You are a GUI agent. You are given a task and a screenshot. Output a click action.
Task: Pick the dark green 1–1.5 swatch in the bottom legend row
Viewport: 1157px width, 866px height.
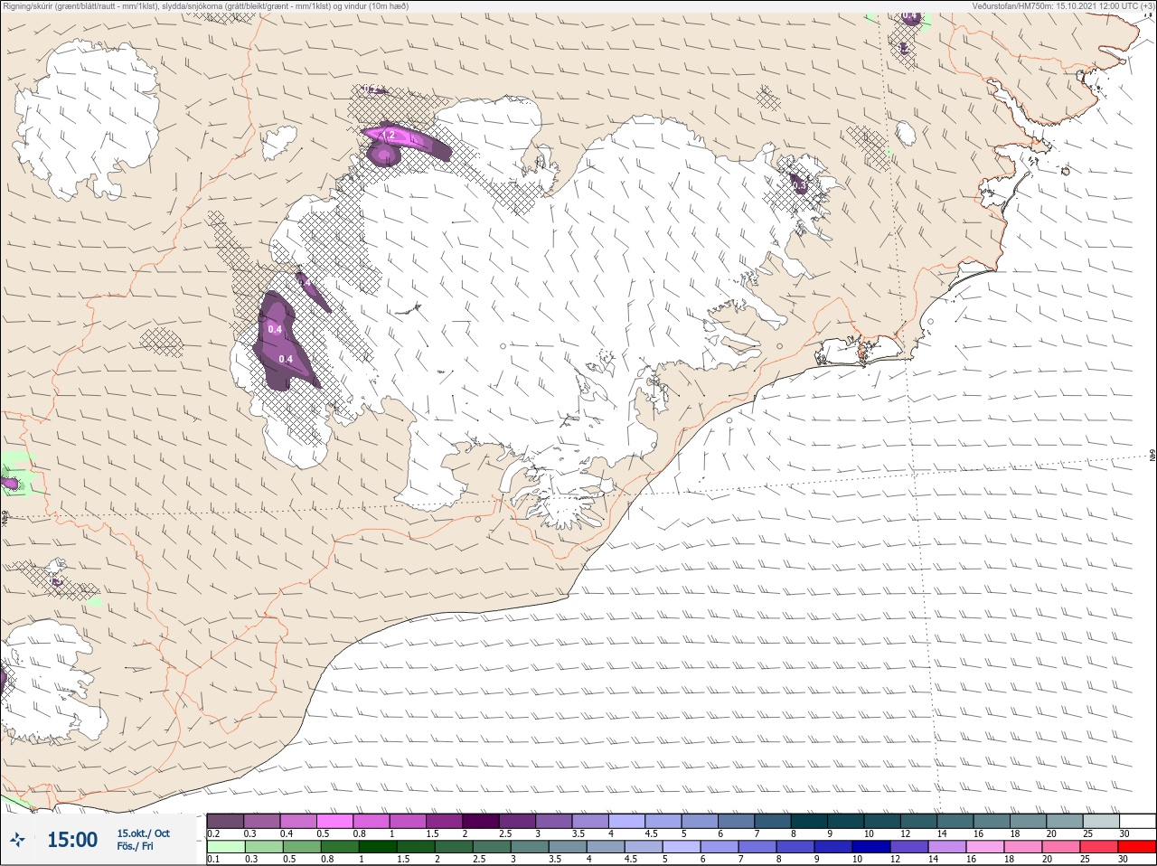click(x=379, y=847)
